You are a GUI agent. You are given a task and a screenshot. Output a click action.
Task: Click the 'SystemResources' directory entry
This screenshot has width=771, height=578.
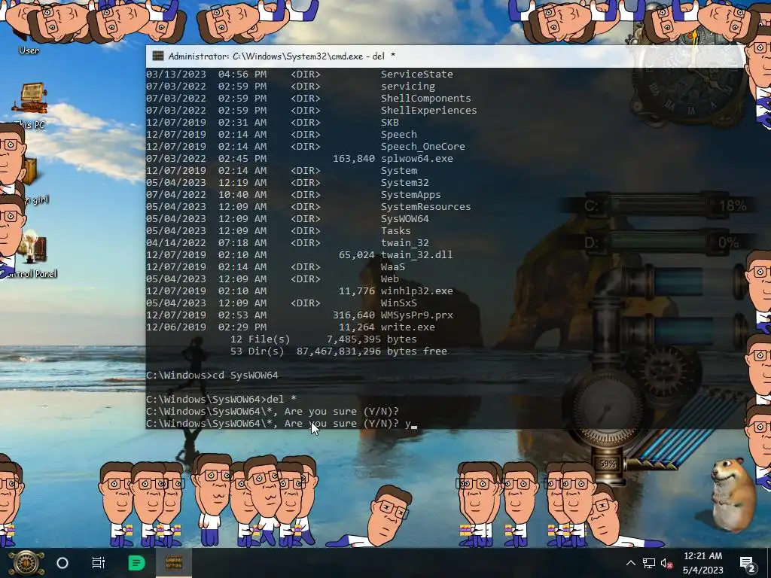(426, 206)
